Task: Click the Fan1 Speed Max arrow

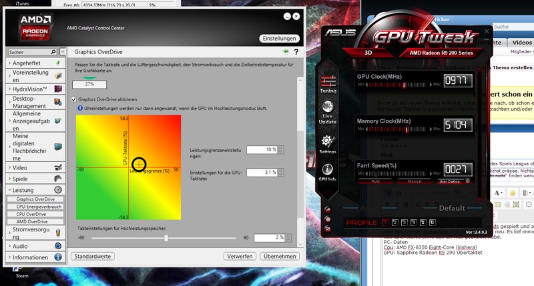Action: (431, 173)
